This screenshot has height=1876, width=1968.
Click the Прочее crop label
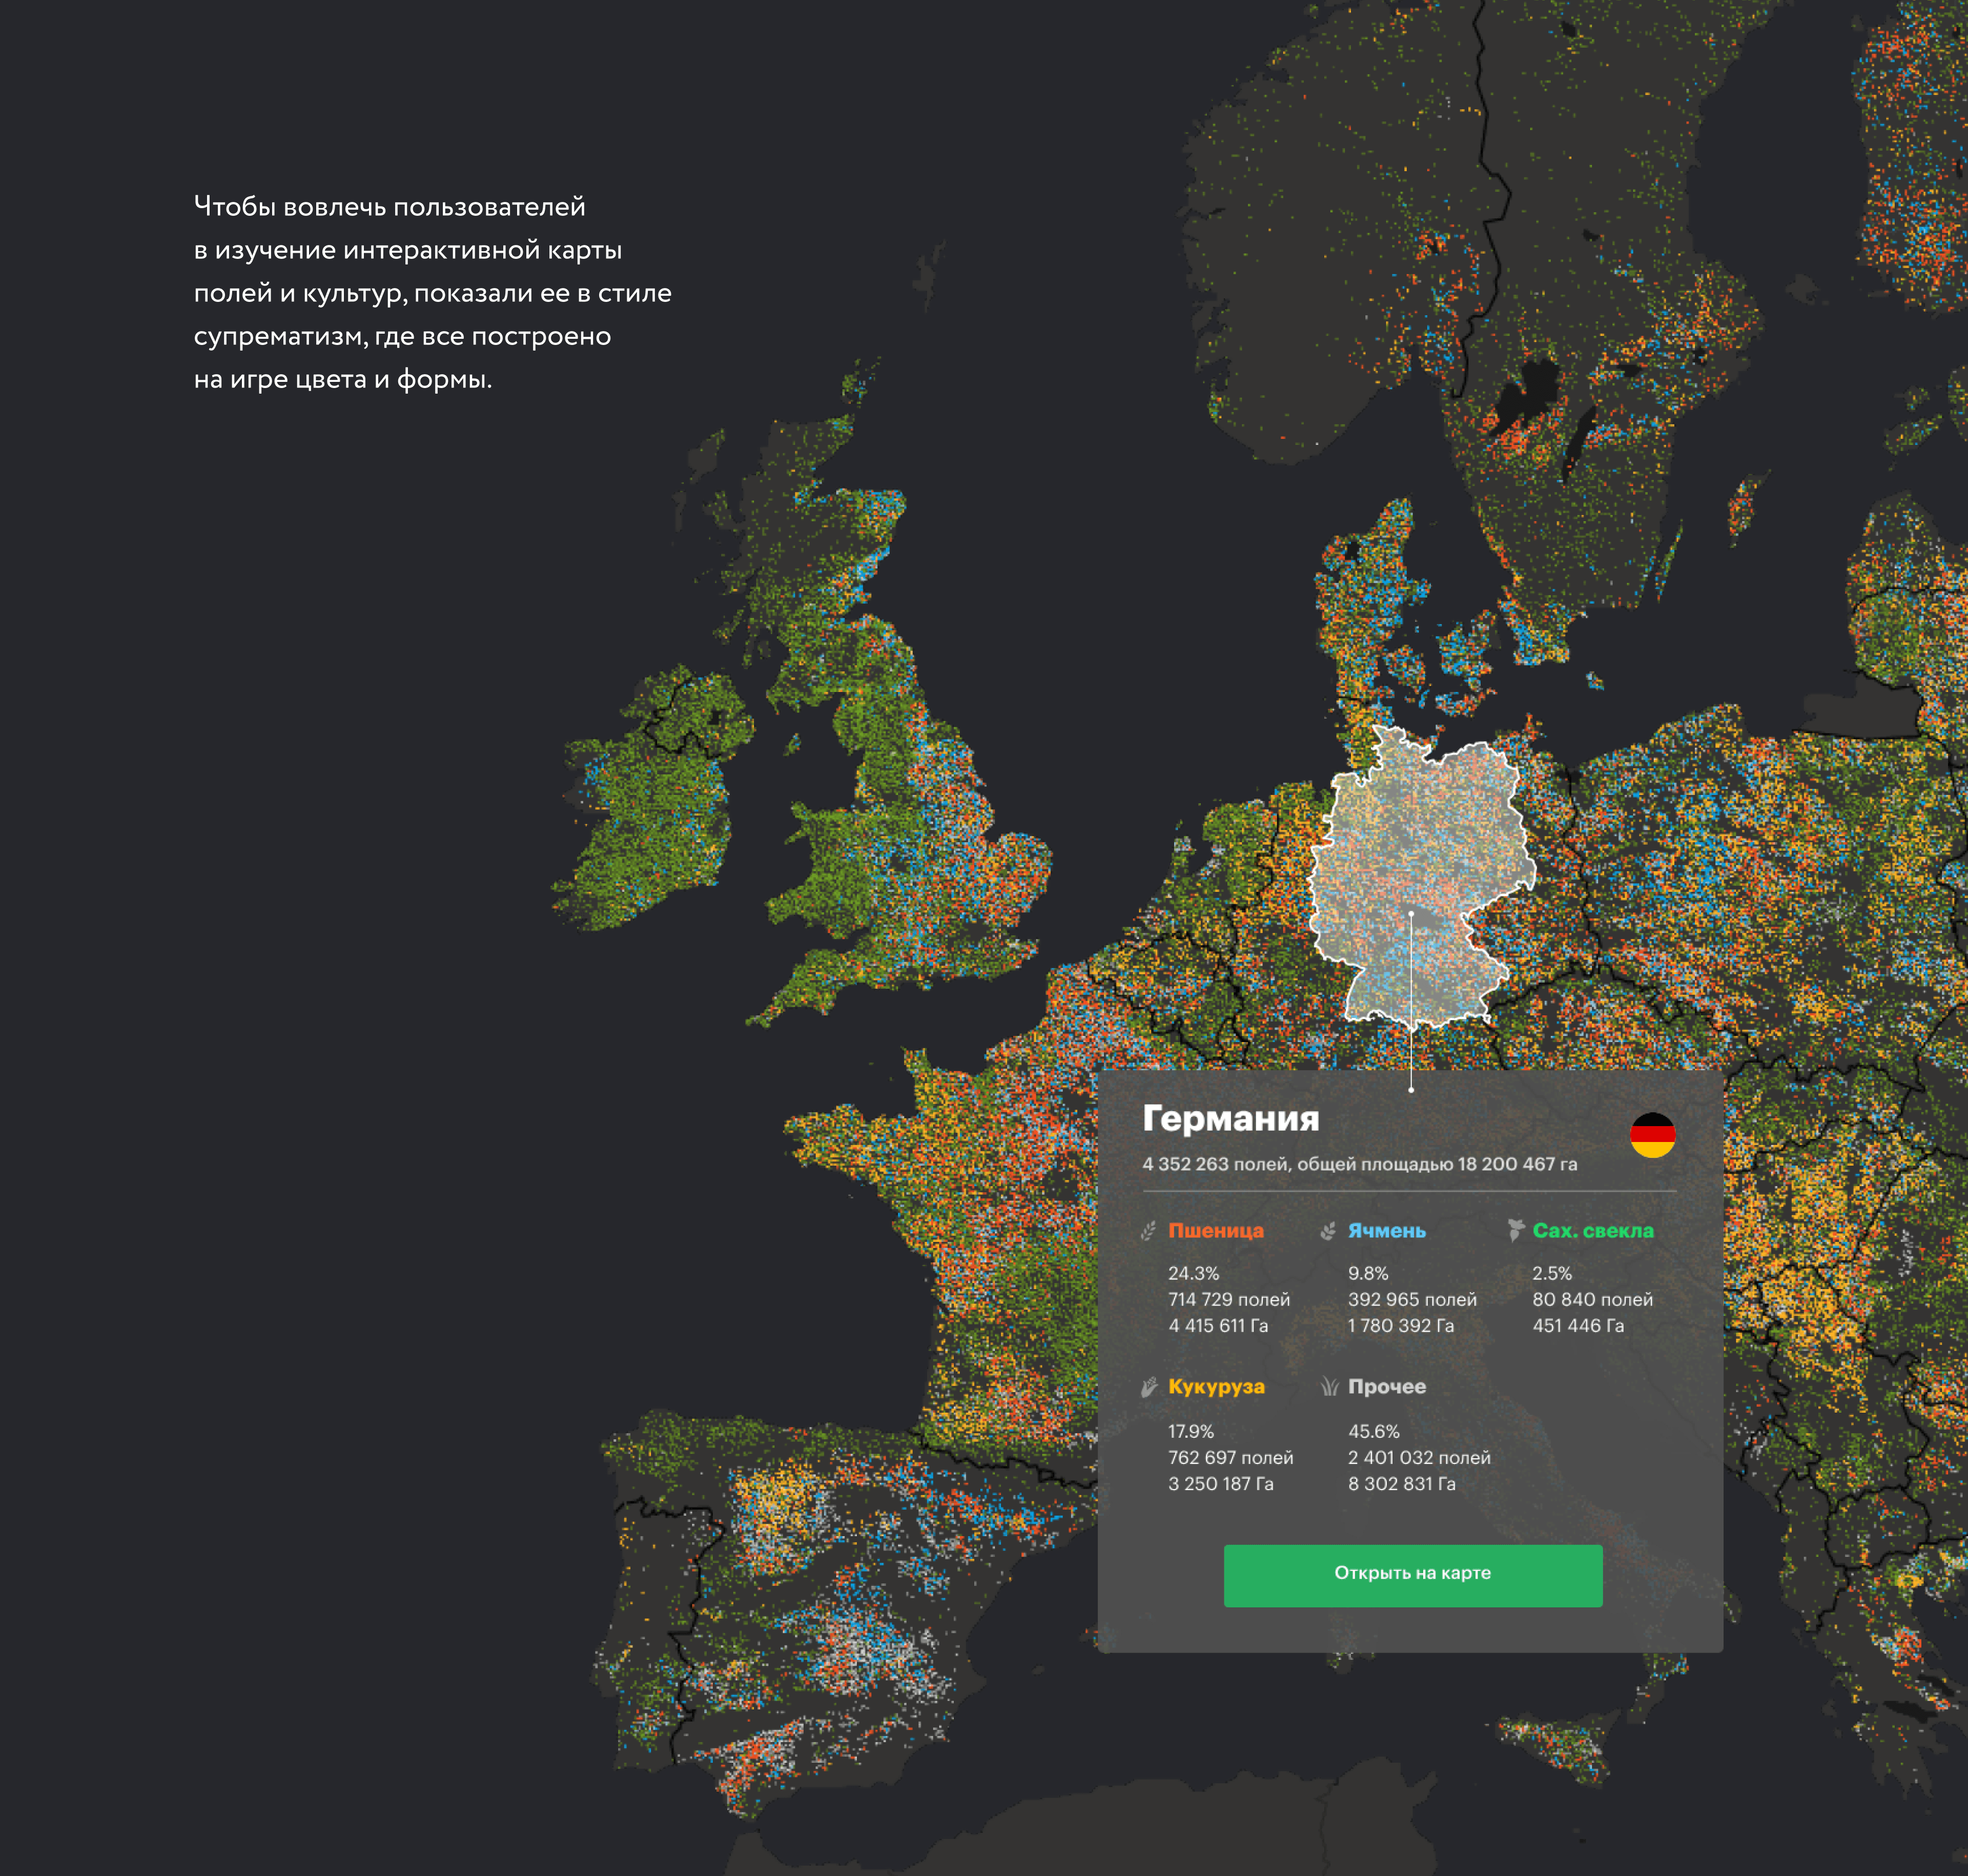1386,1387
